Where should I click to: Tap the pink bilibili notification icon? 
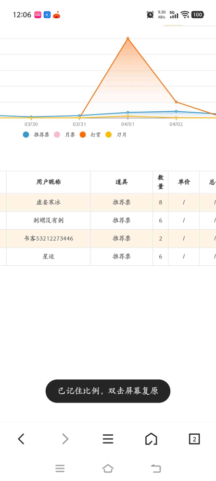coord(38,15)
